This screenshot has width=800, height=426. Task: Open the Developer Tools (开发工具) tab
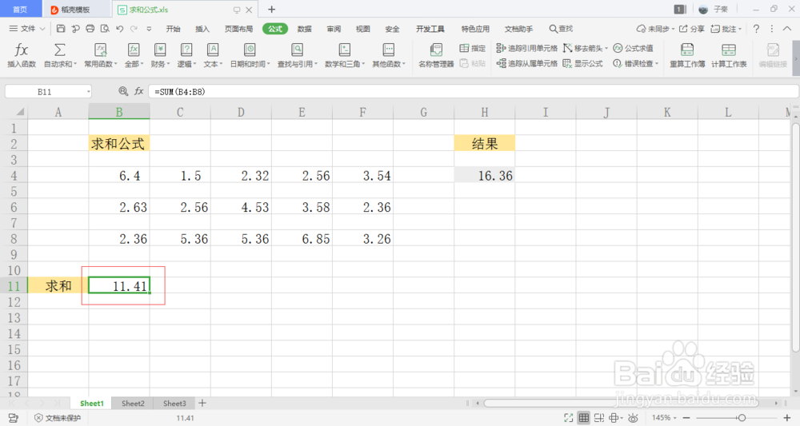[430, 29]
